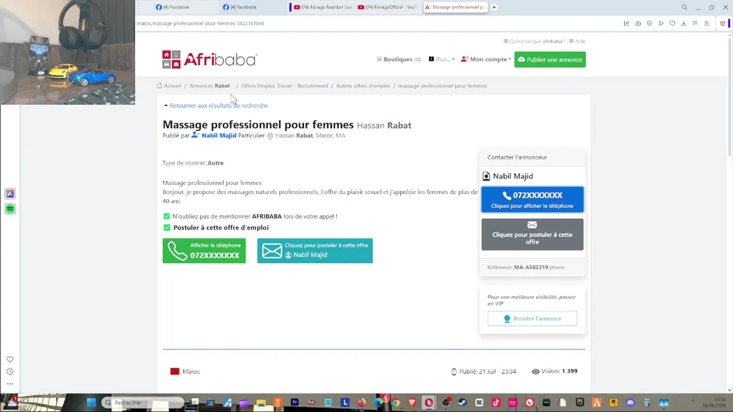Click envelope icon on gray postuler button

point(532,225)
